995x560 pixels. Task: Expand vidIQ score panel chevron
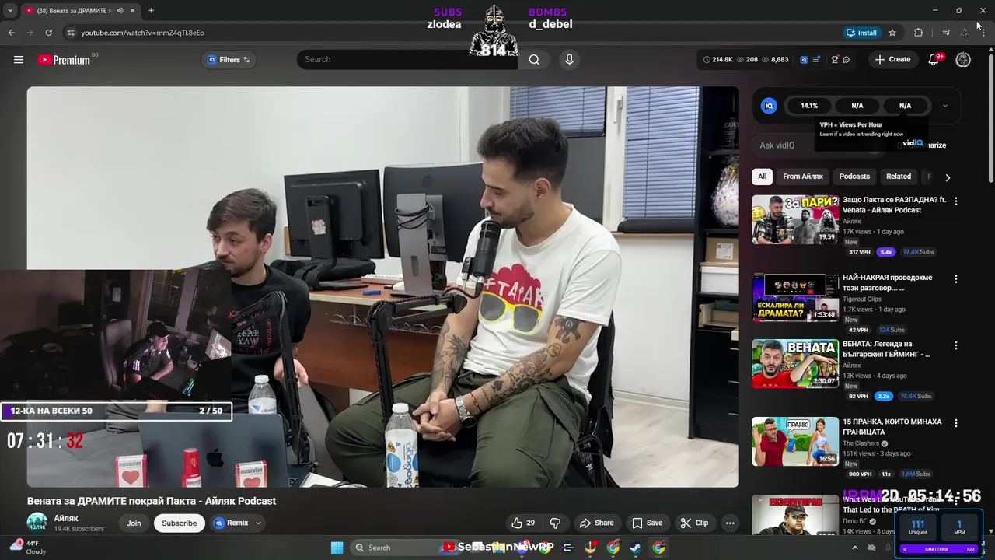(x=945, y=106)
